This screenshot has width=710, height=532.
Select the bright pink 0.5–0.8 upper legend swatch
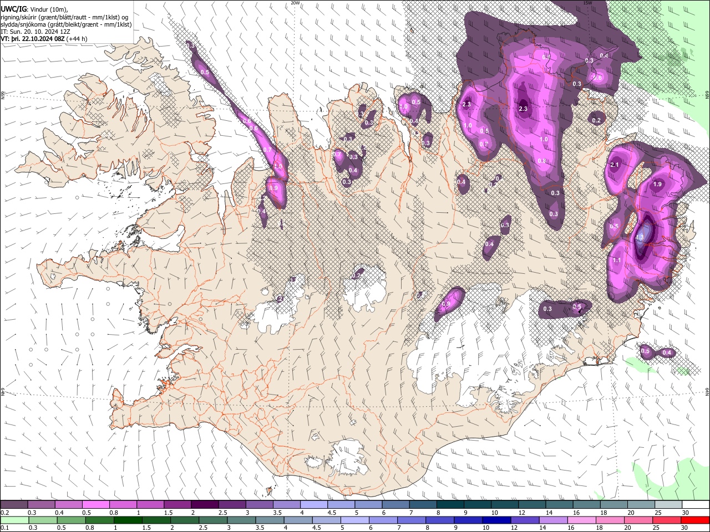point(96,505)
